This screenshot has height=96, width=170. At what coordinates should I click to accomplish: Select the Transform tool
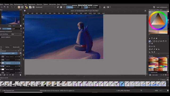(x=150, y=46)
